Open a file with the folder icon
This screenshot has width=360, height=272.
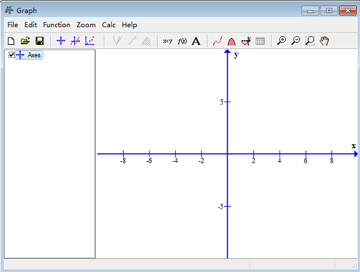(25, 41)
